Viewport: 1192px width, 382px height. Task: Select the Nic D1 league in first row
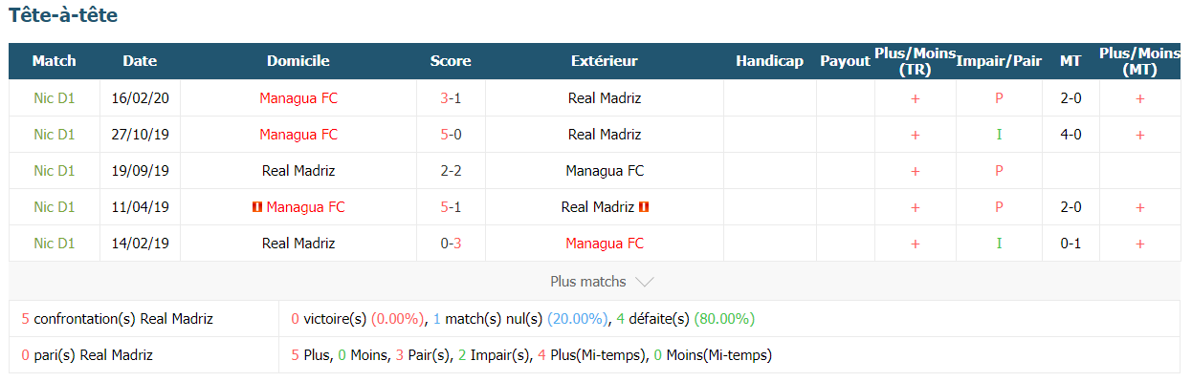pyautogui.click(x=55, y=98)
